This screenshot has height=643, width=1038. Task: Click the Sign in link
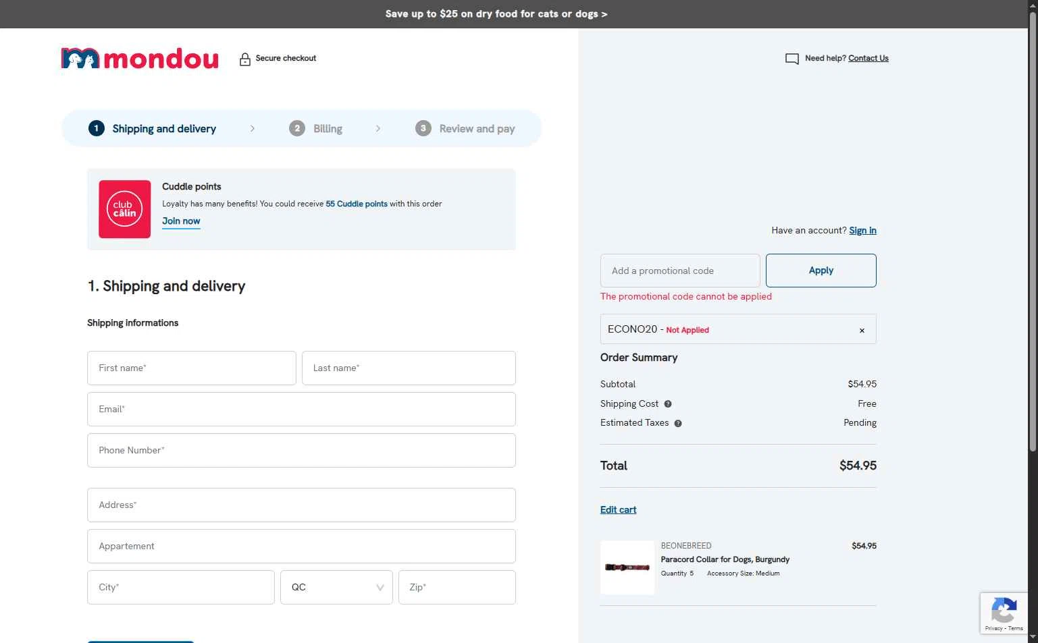(x=862, y=231)
